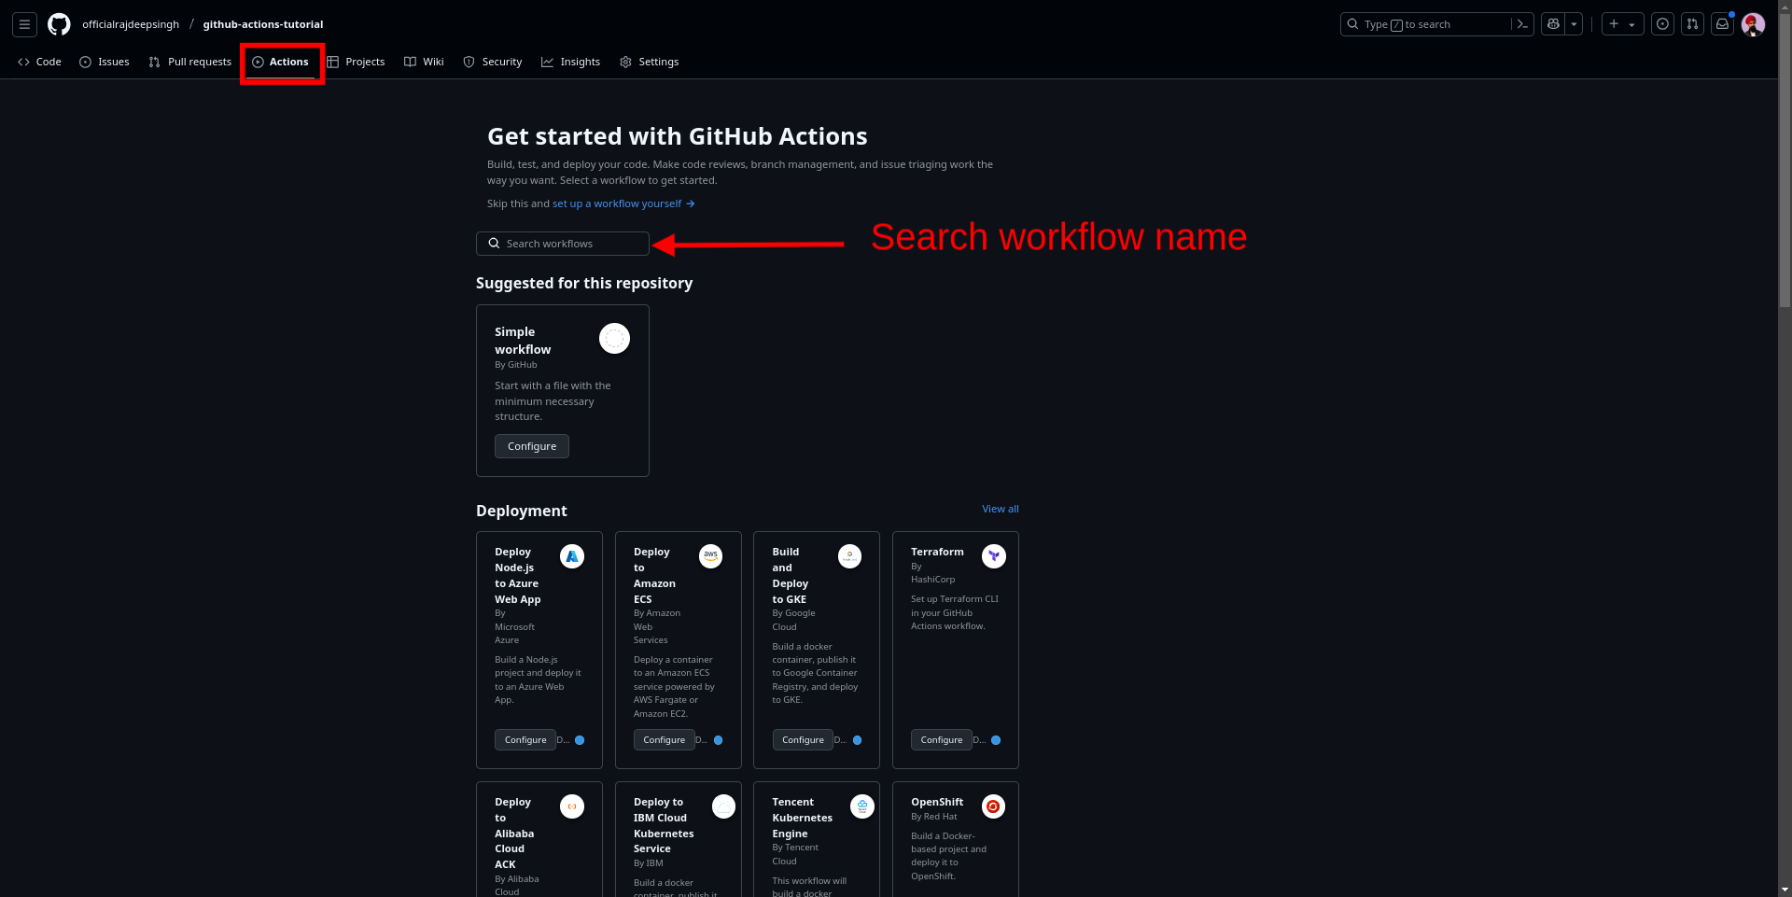
Task: Expand the Copilot dropdown arrow
Action: click(1575, 24)
